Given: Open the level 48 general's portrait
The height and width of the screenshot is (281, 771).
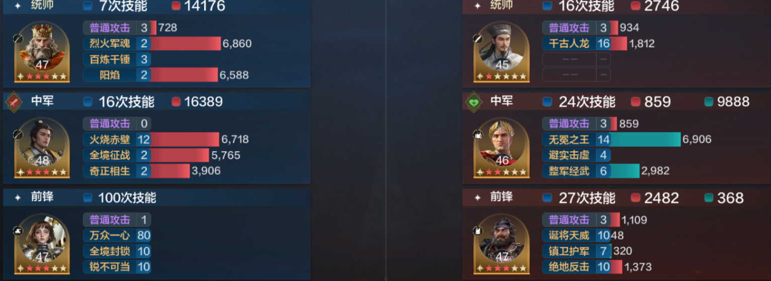Looking at the screenshot, I should point(42,148).
